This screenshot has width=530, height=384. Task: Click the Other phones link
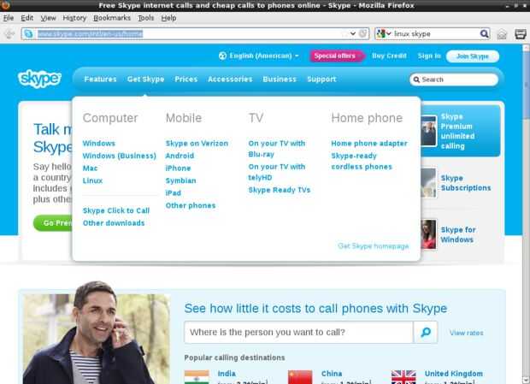191,205
